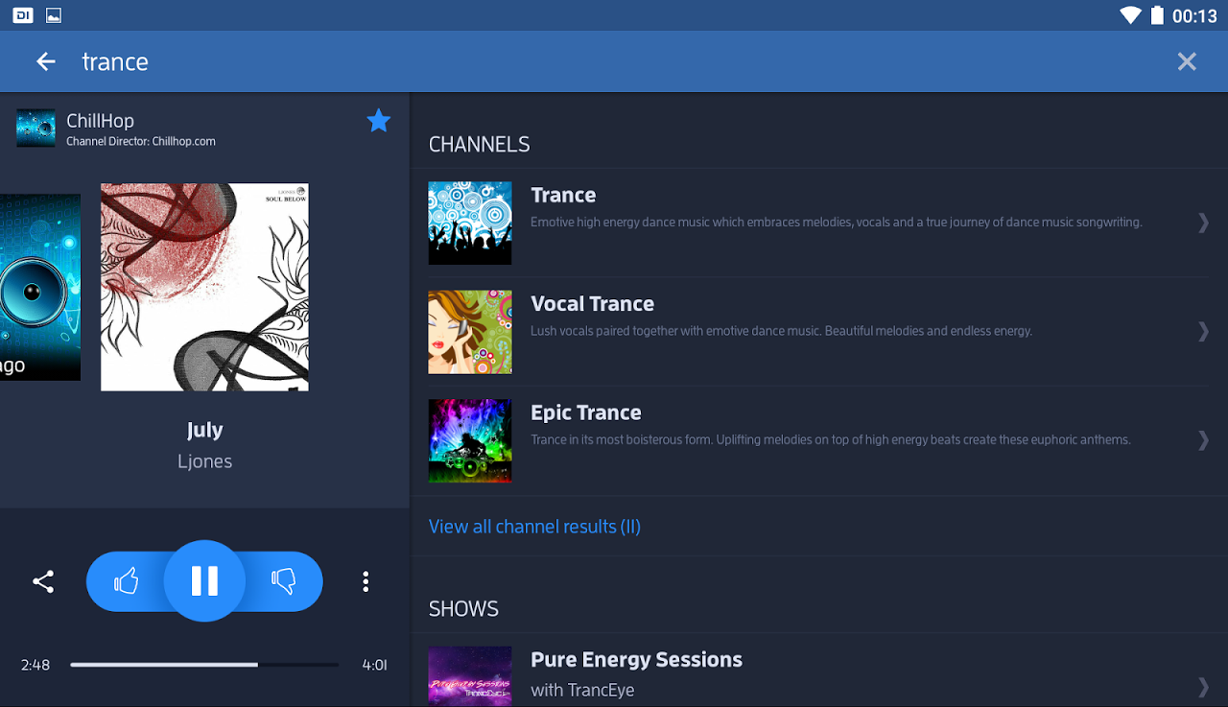Tap the DI notification icon in status bar
The image size is (1228, 707).
coord(23,15)
